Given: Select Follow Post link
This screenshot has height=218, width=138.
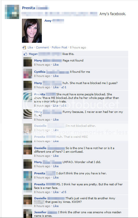Looking at the screenshot, I should click(59, 48).
